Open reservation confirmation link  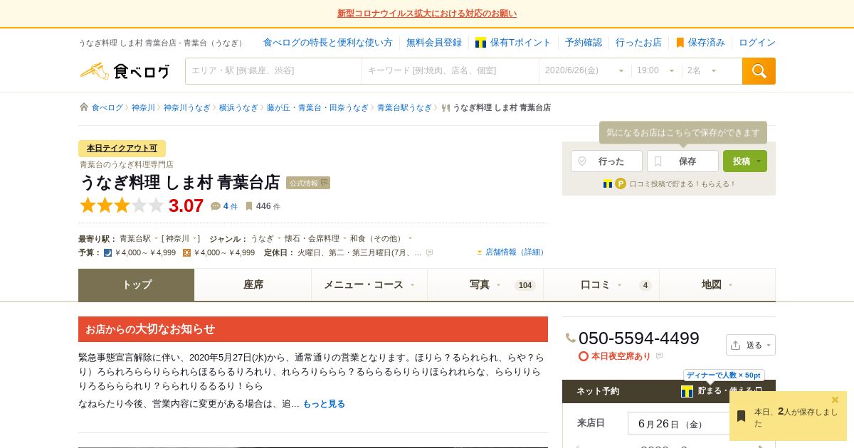(x=584, y=43)
